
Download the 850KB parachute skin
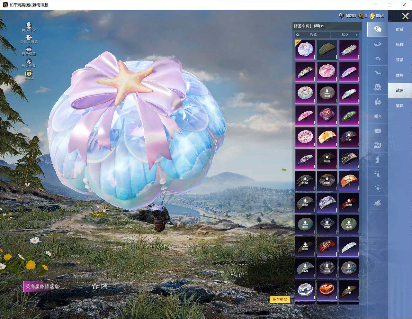305,181
